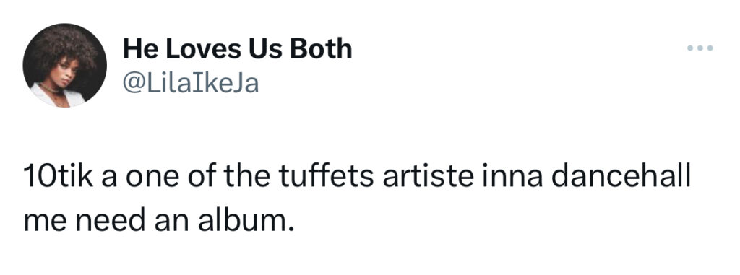
Task: Click the middle dot of the ellipsis icon
Action: point(700,48)
